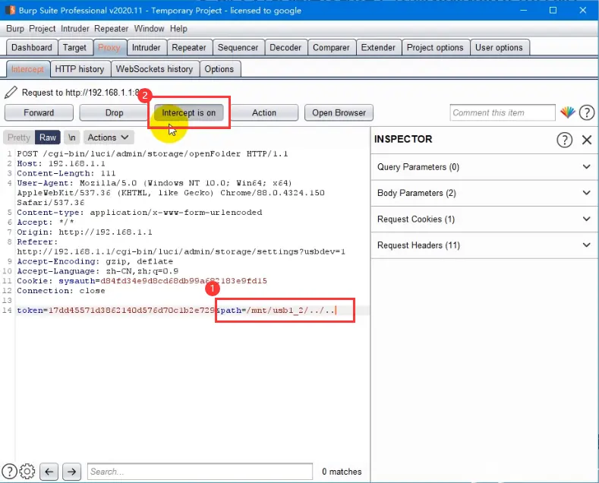Switch to the Intruder tab

coord(147,47)
